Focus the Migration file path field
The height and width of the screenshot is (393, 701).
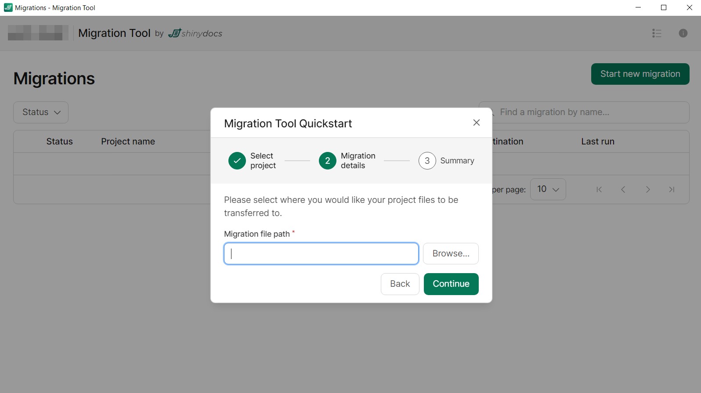tap(321, 254)
